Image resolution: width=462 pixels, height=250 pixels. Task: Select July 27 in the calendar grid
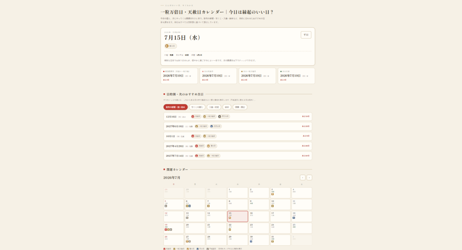[195, 240]
